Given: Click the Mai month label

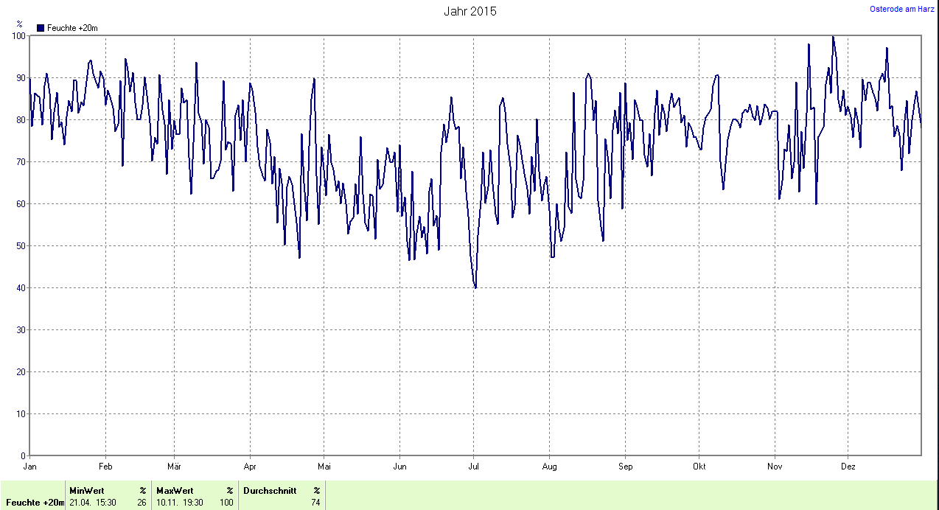Looking at the screenshot, I should click(x=324, y=466).
